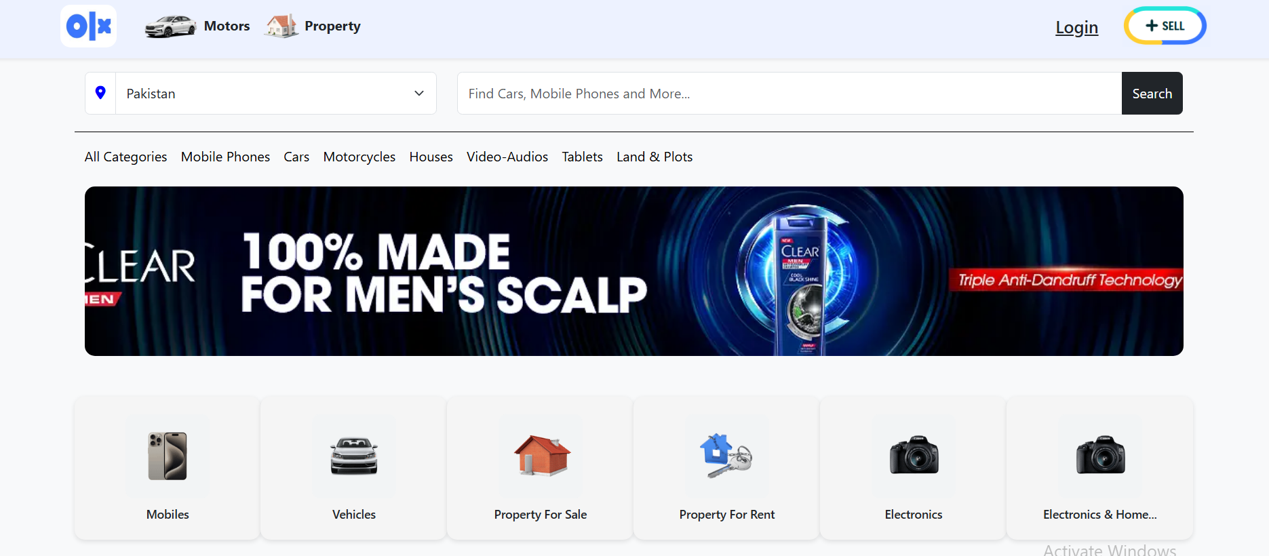Image resolution: width=1269 pixels, height=556 pixels.
Task: Browse the Video-Audios category
Action: coord(507,157)
